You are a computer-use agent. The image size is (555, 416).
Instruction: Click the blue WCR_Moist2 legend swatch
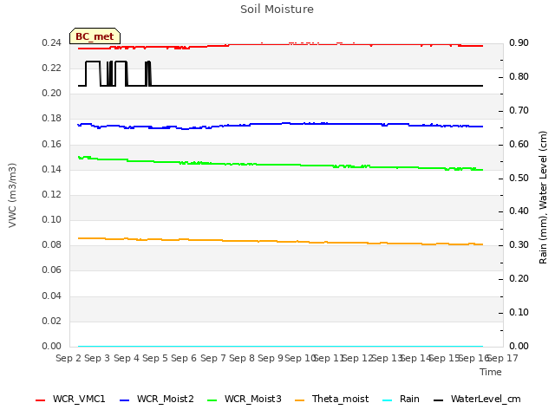pos(125,400)
